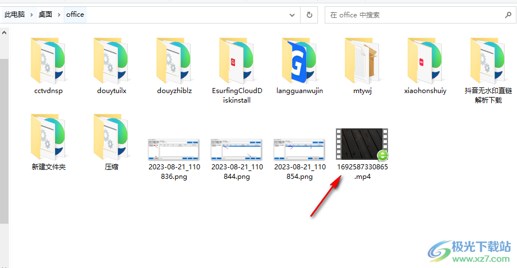Click the EsurfingCloudDiskinstall name label
Viewport: 517px width, 268px height.
[237, 96]
